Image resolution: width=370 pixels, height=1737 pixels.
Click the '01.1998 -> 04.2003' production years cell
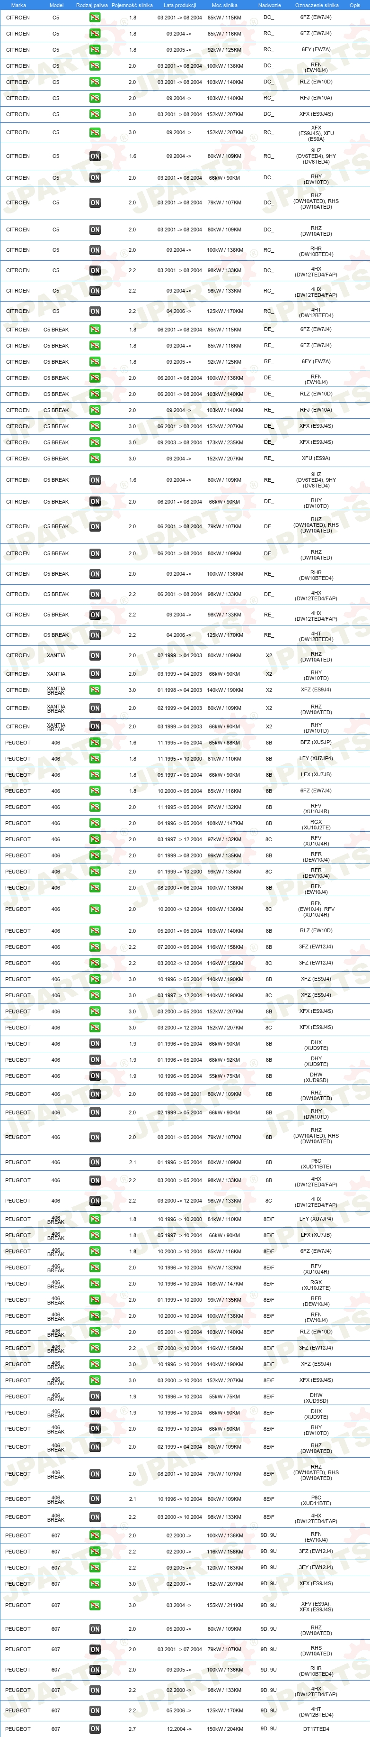180,690
